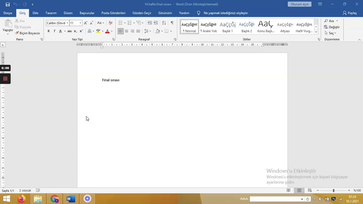Open the font name dropdown

pos(67,23)
